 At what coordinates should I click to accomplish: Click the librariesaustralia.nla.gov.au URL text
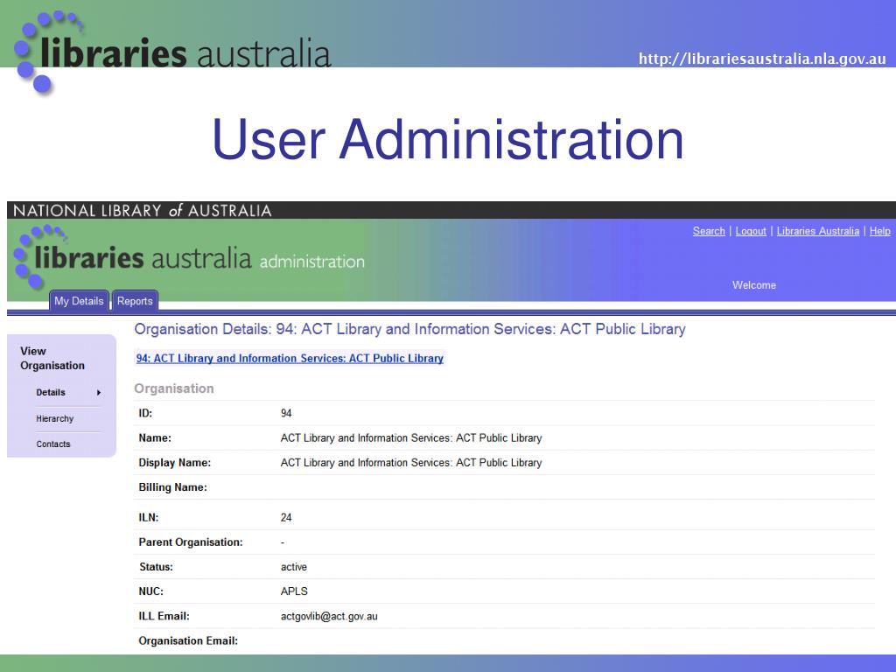(x=762, y=59)
